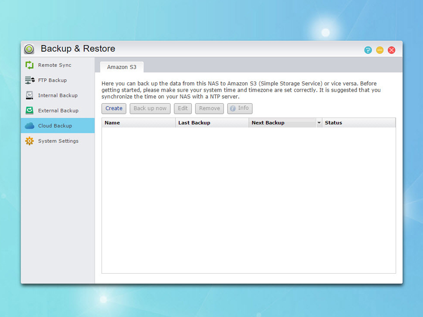Screen dimensions: 423x317
Task: Click the Info button
Action: [240, 109]
